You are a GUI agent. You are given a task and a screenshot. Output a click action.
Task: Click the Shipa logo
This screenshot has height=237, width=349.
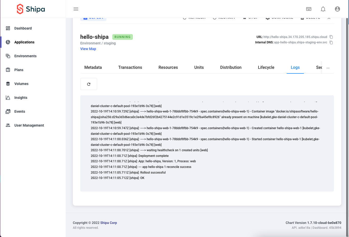point(31,9)
